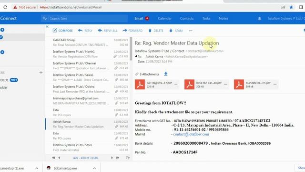The width and height of the screenshot is (305, 172).
Task: Switch to the Contacts tab
Action: click(x=187, y=19)
